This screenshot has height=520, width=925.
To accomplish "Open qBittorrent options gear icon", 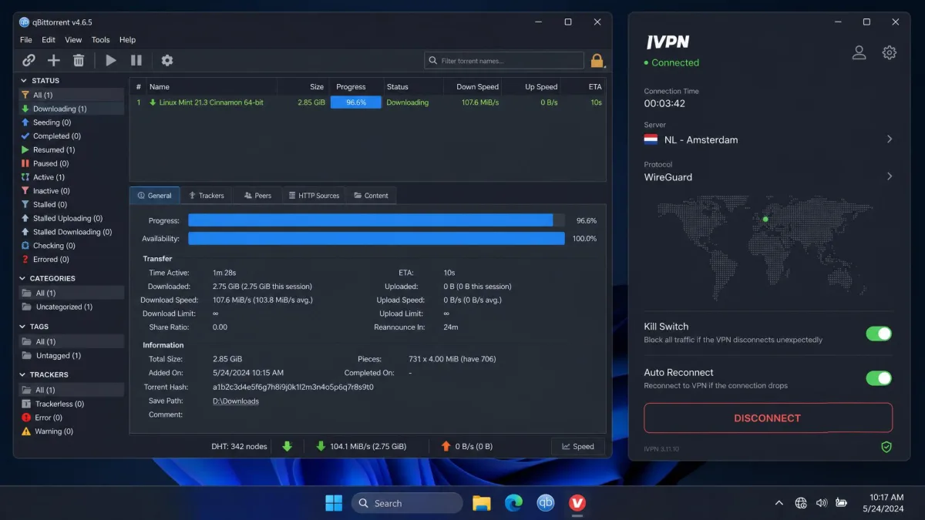I will click(x=167, y=60).
